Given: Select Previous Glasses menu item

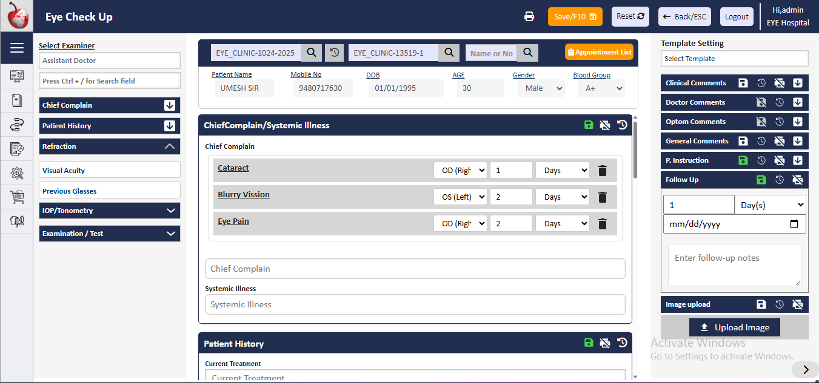Looking at the screenshot, I should click(x=109, y=191).
